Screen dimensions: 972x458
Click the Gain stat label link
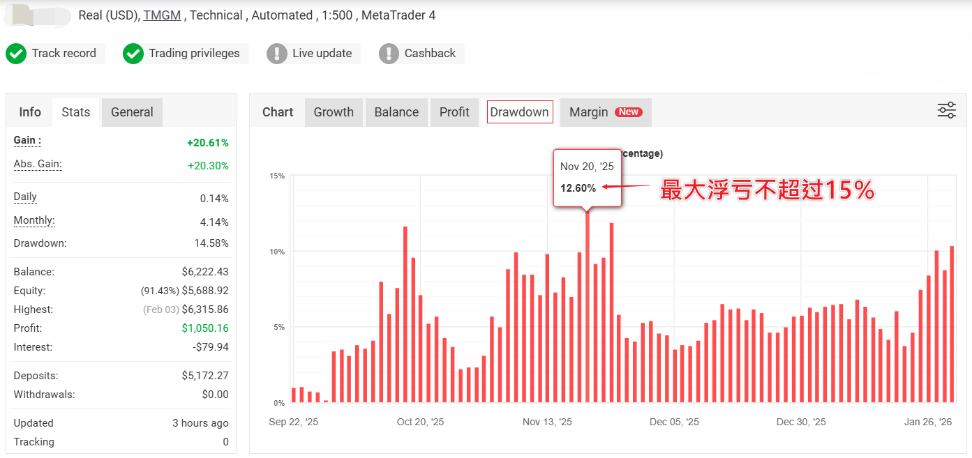25,140
